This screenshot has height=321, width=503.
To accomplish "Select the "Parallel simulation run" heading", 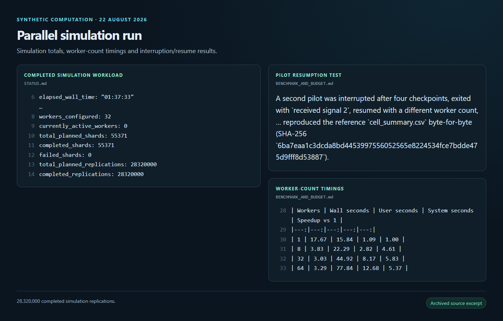I will coord(79,35).
